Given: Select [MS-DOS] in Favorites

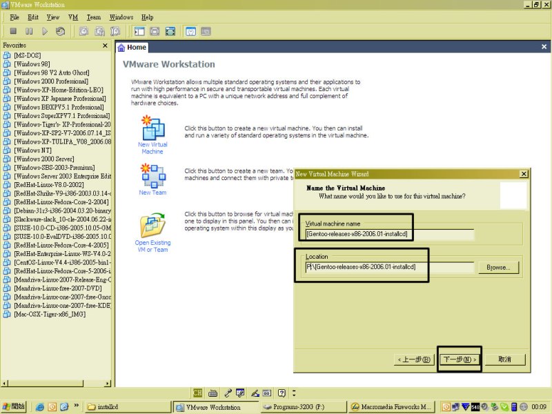Looking at the screenshot, I should pos(28,56).
